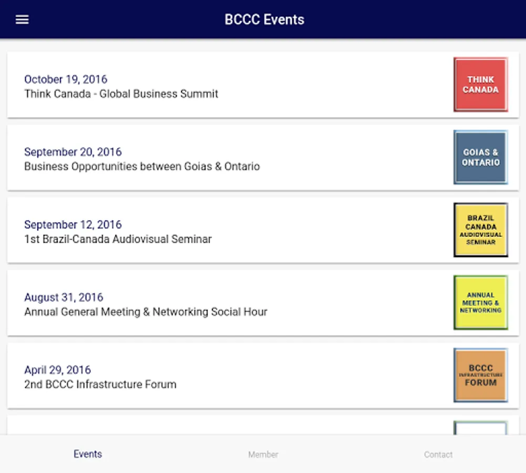Select the Annual Meeting & Networking thumbnail

(x=480, y=302)
